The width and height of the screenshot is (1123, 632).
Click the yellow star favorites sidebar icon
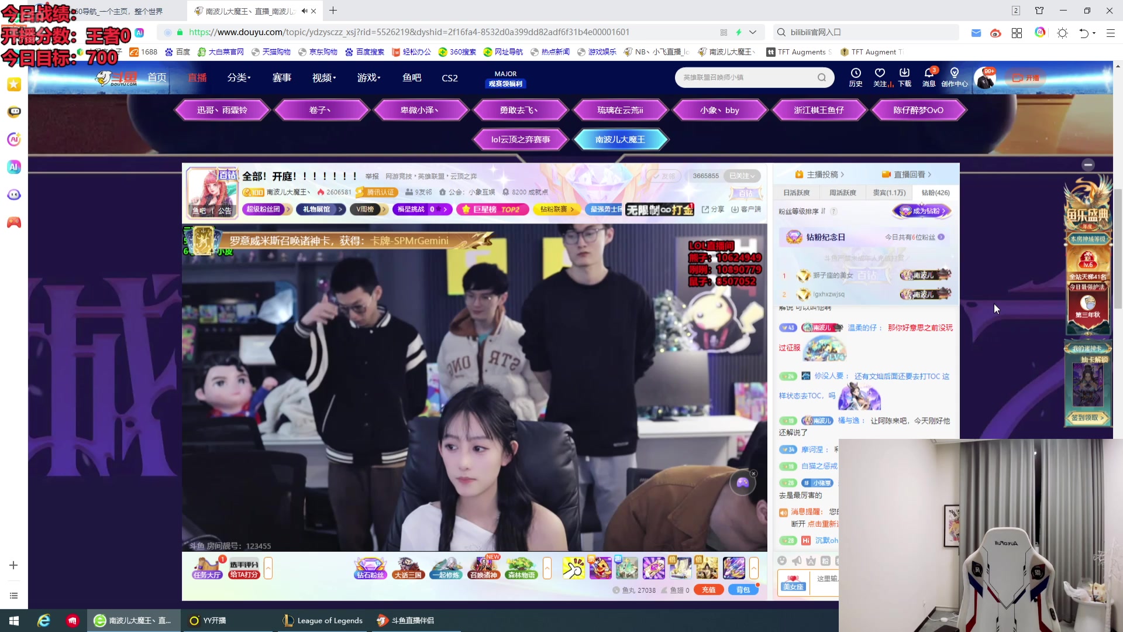[14, 84]
